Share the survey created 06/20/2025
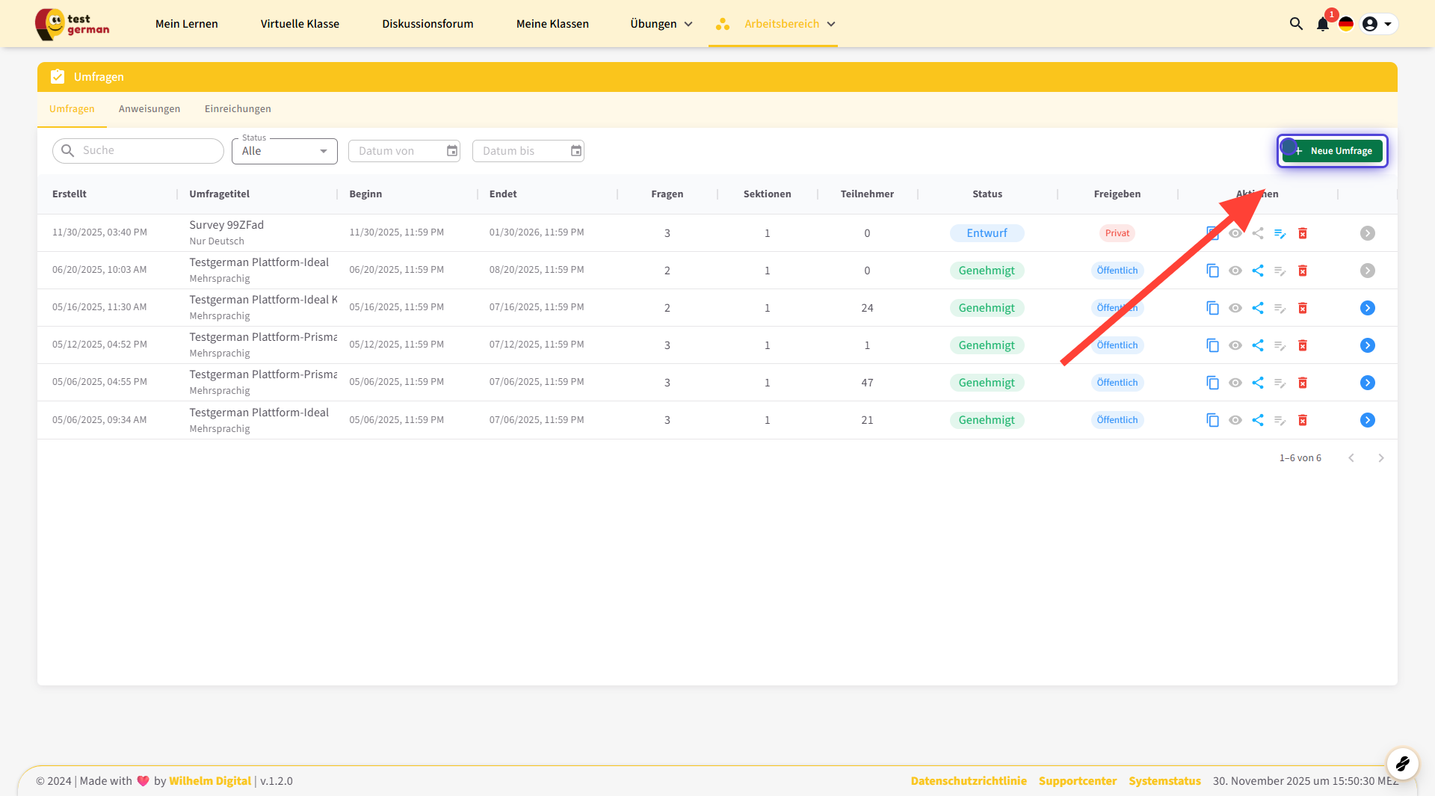Image resolution: width=1435 pixels, height=796 pixels. click(x=1258, y=271)
